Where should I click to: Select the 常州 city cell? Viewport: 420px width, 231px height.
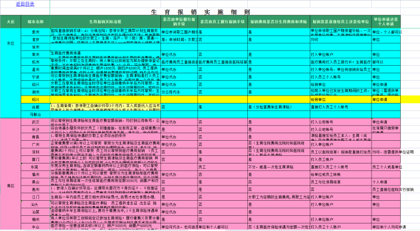coord(36,55)
